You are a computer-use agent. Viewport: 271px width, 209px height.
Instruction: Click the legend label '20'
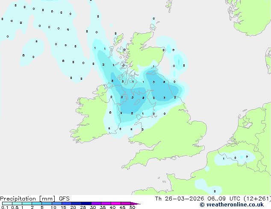73,207
